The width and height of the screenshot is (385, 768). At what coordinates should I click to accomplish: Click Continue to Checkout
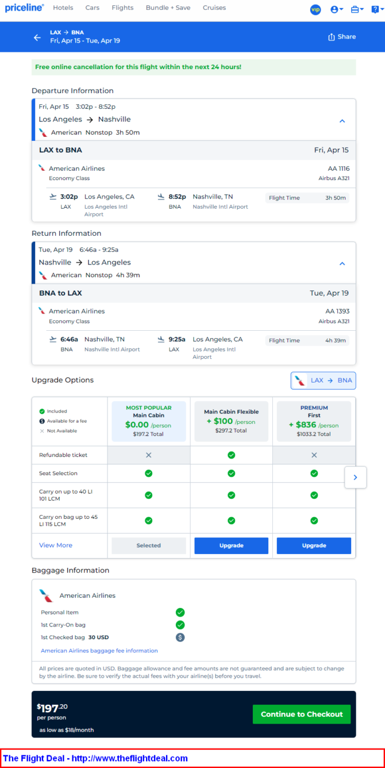(x=302, y=714)
